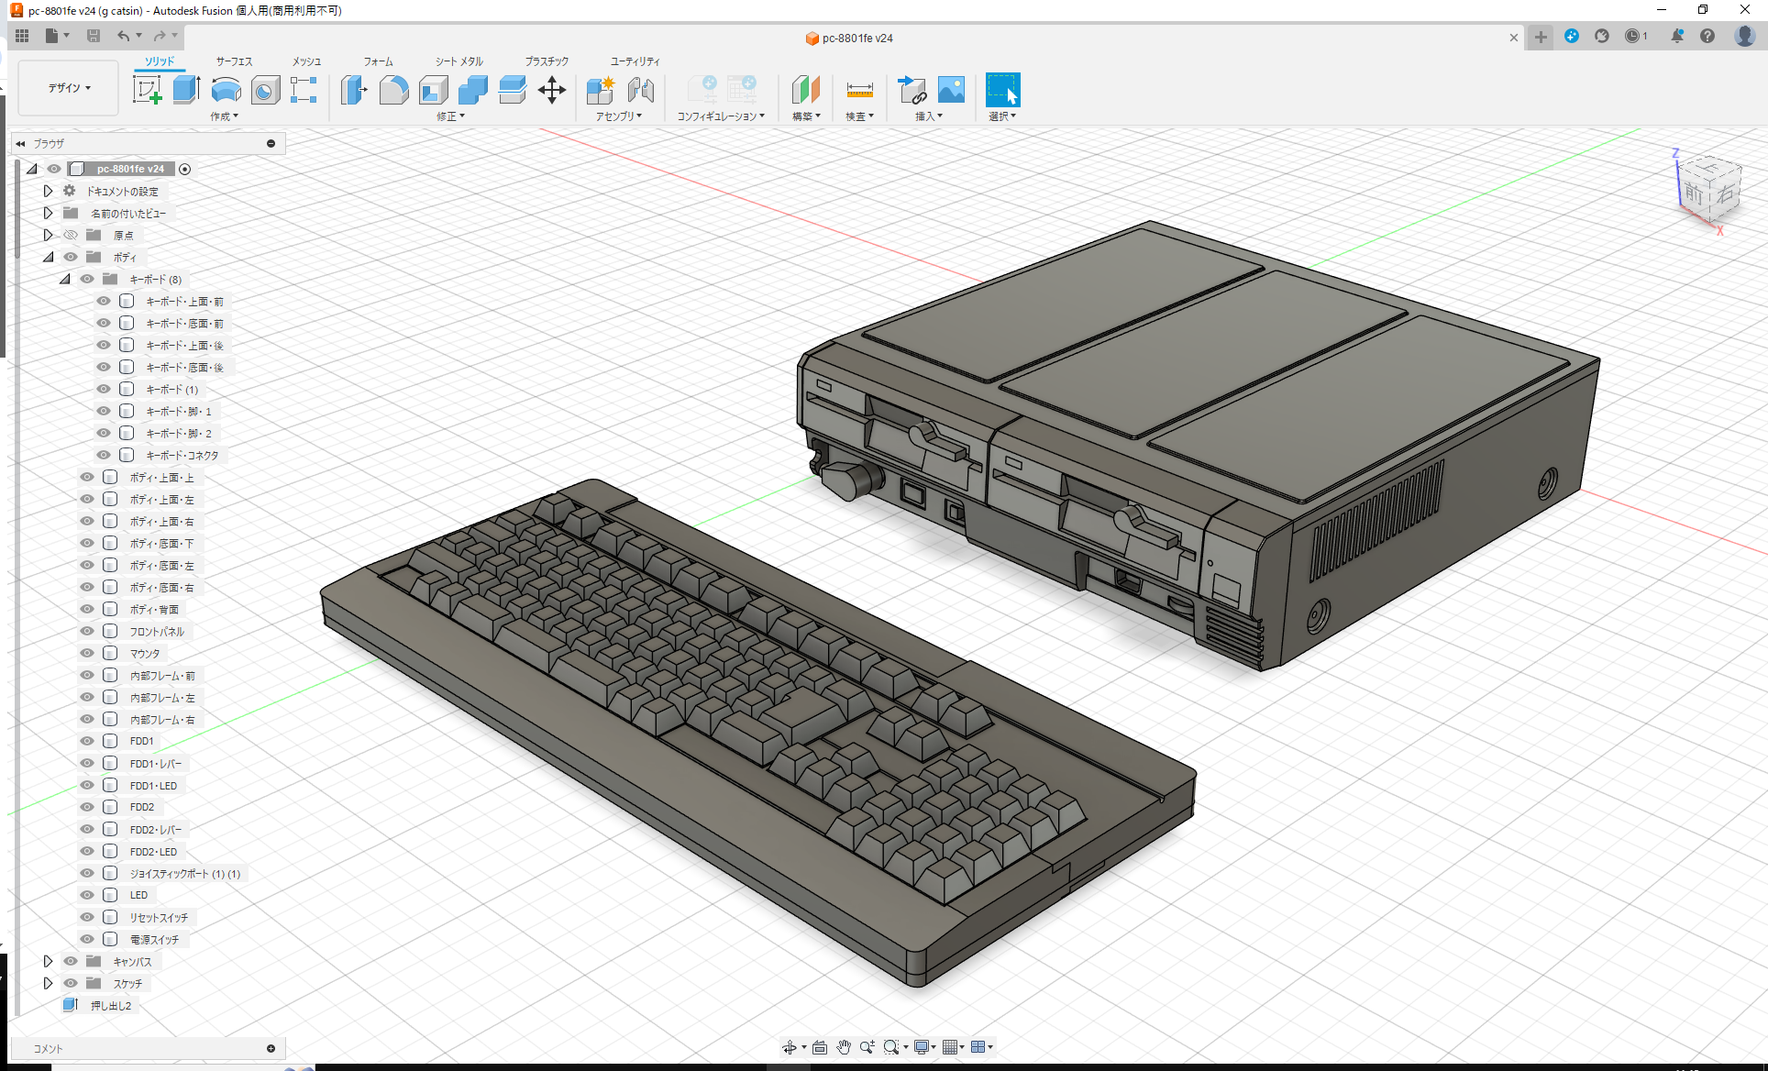Screen dimensions: 1768x1071
Task: Expand the スケッチ folder
Action: pos(49,982)
